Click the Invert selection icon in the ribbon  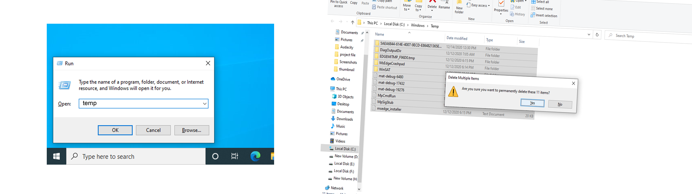[533, 15]
